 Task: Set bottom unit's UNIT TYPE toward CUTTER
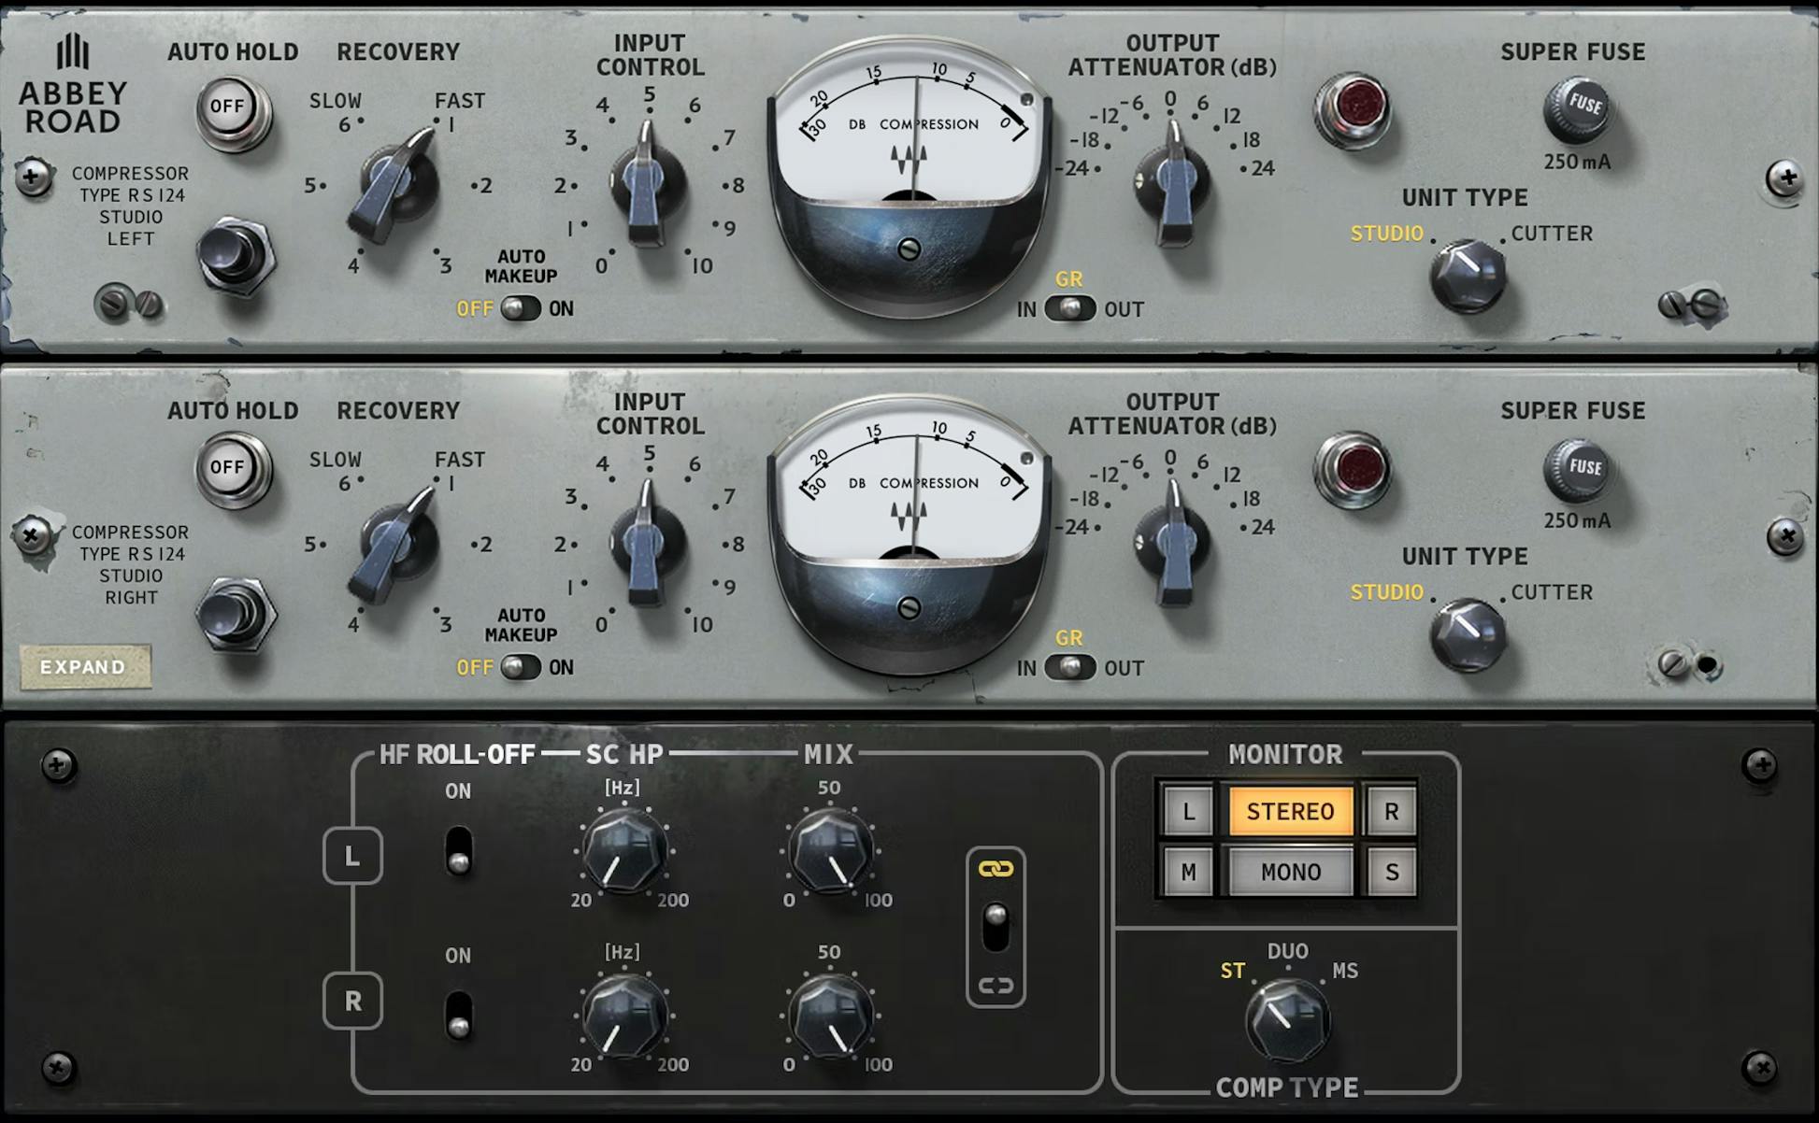[x=1469, y=635]
